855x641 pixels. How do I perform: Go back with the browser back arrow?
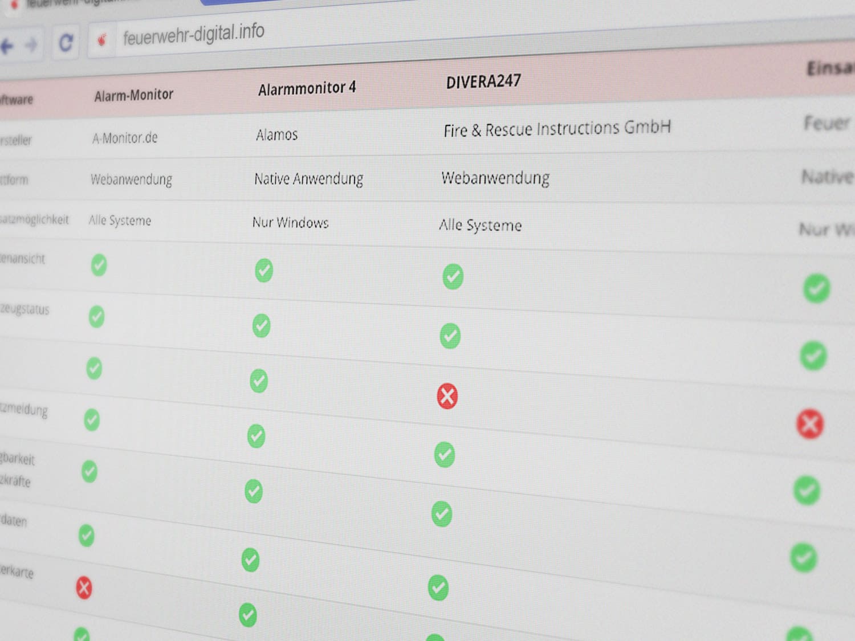pos(6,46)
